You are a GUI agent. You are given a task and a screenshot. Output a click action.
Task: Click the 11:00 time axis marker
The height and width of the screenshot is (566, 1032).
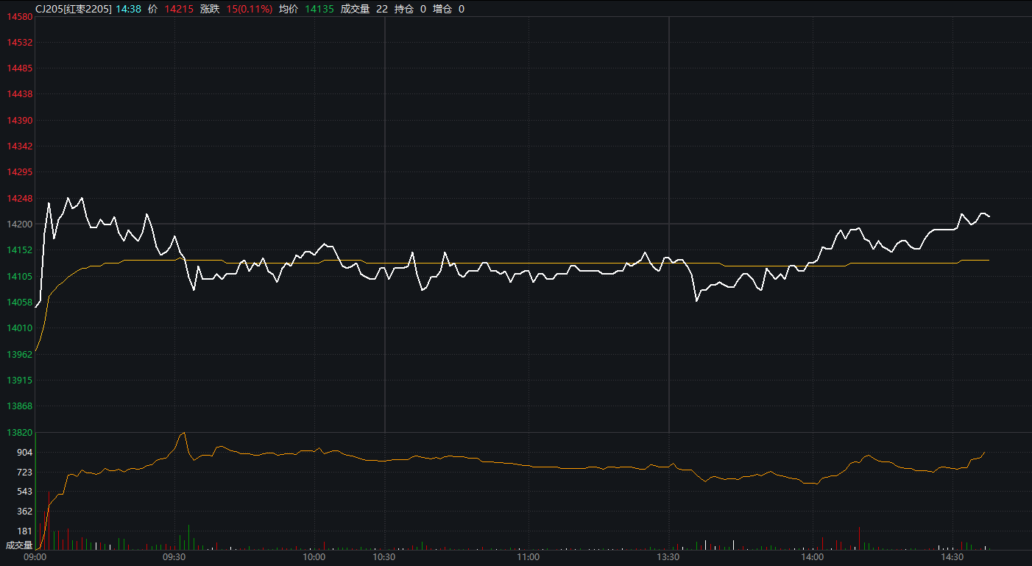[528, 558]
